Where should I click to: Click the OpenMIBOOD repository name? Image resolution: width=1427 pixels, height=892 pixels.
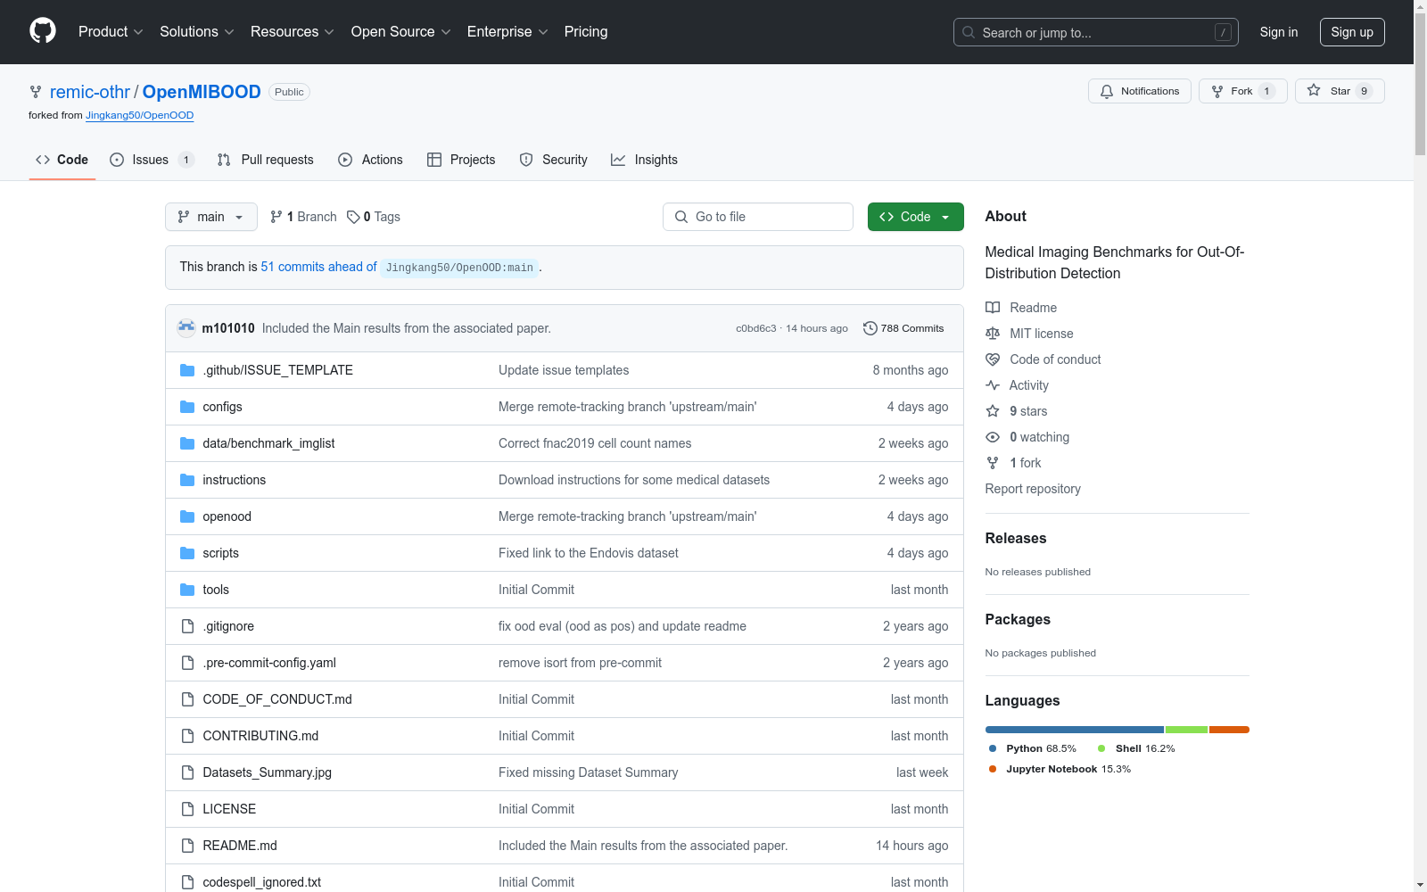pos(202,92)
